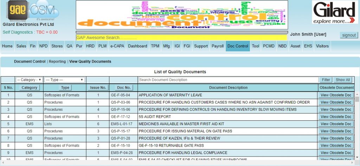Open the QA menu
The image size is (360, 166).
(70, 46)
